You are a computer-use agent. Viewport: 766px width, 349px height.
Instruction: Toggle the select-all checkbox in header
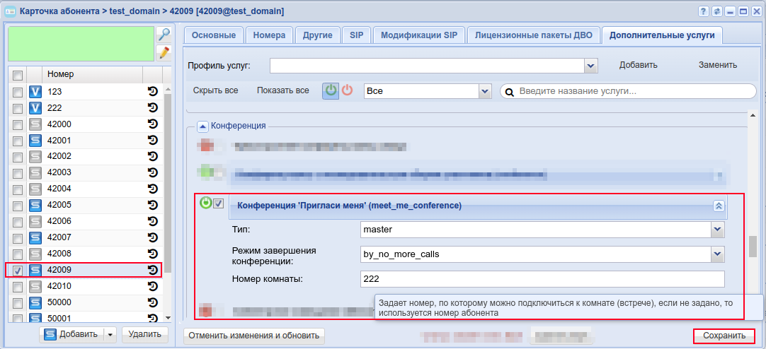coord(17,75)
